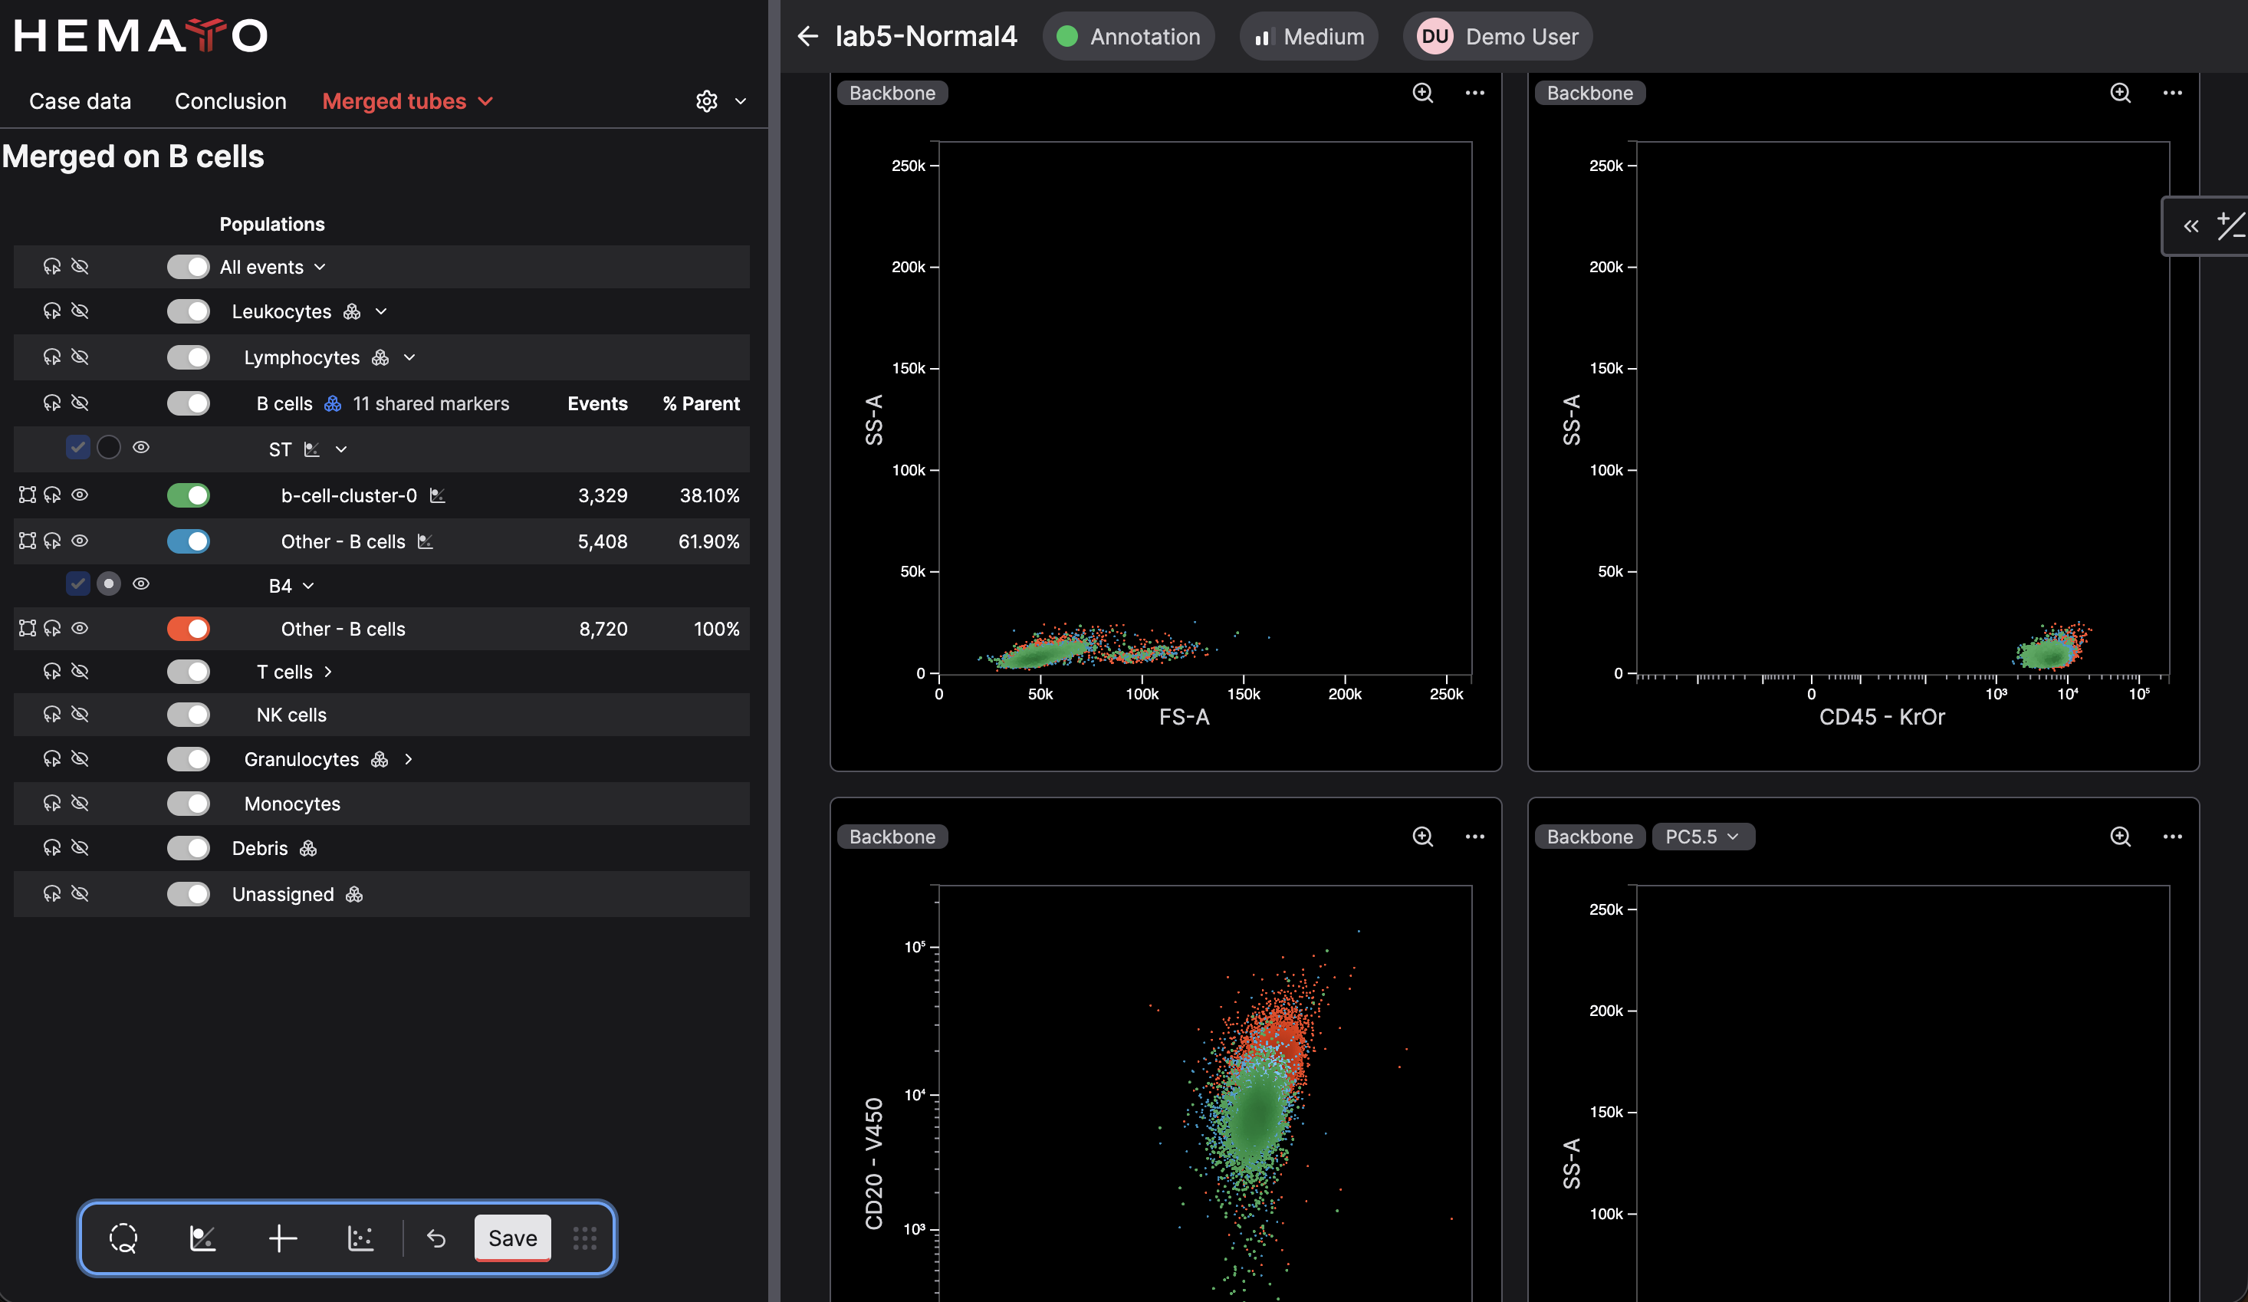Zoom into the FS-A versus SS-A plot
The height and width of the screenshot is (1302, 2248).
click(1423, 93)
